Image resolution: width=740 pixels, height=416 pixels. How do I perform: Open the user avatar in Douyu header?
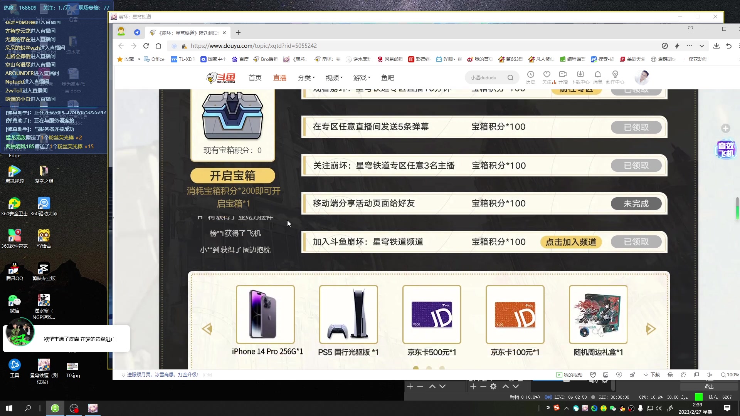point(642,77)
